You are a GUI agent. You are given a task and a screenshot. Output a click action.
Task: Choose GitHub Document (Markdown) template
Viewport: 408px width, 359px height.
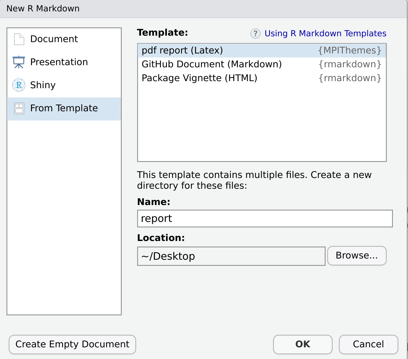[262, 64]
